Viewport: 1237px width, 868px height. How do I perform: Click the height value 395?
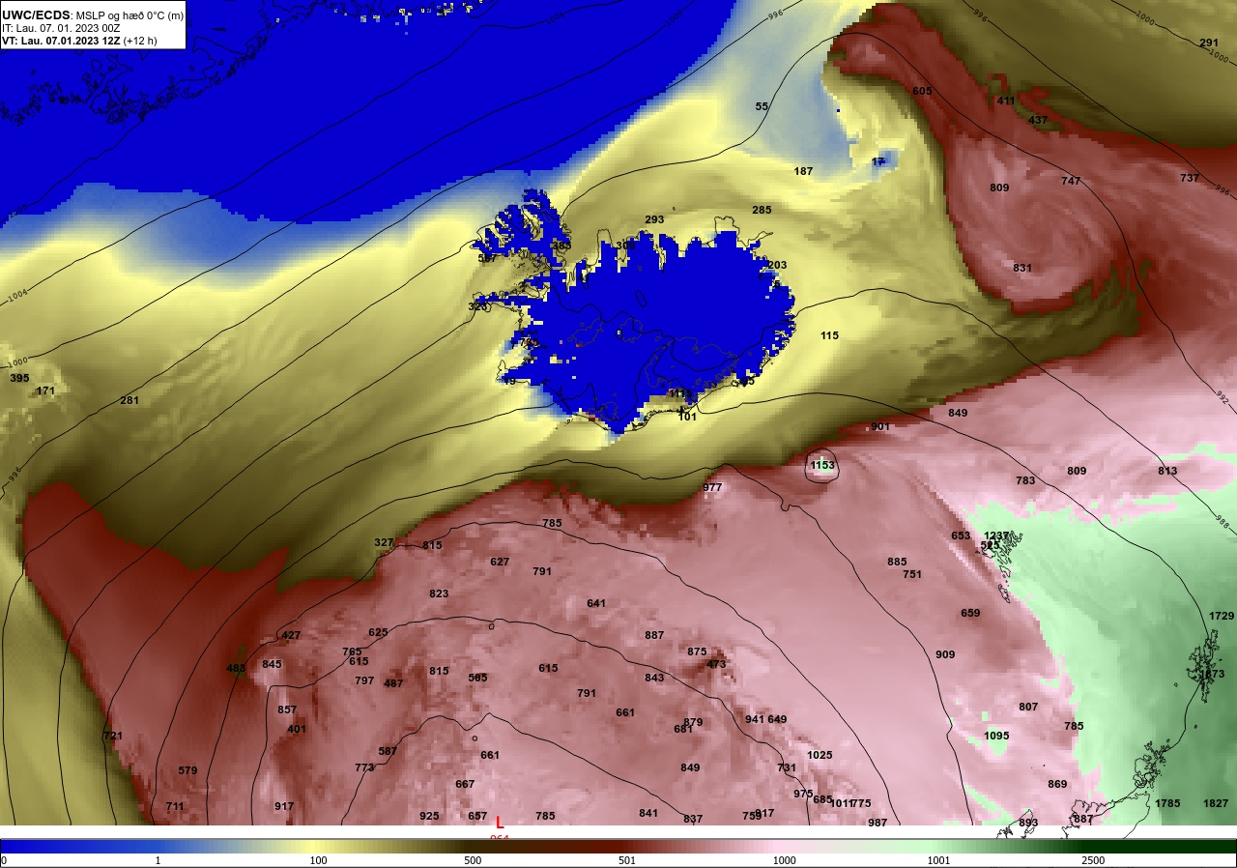tap(19, 378)
